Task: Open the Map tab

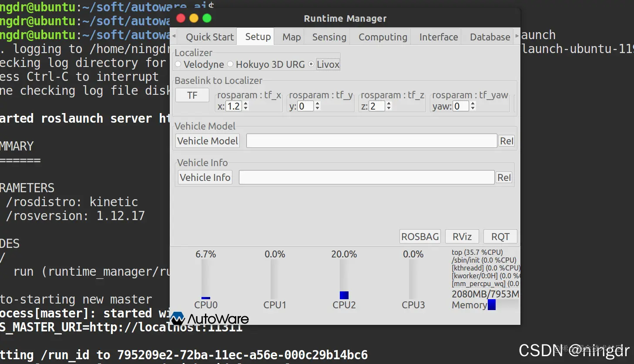Action: [x=291, y=37]
